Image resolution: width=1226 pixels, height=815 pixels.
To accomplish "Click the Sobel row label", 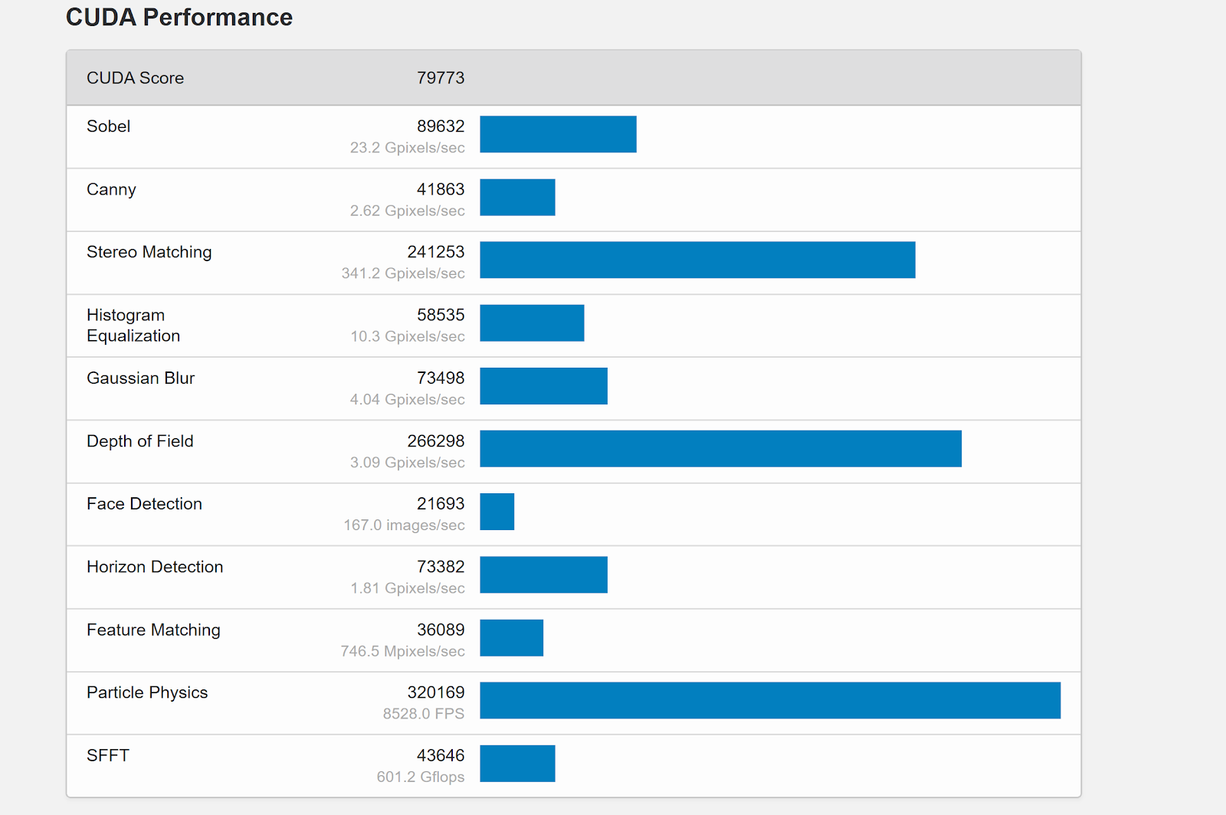I will pos(108,126).
